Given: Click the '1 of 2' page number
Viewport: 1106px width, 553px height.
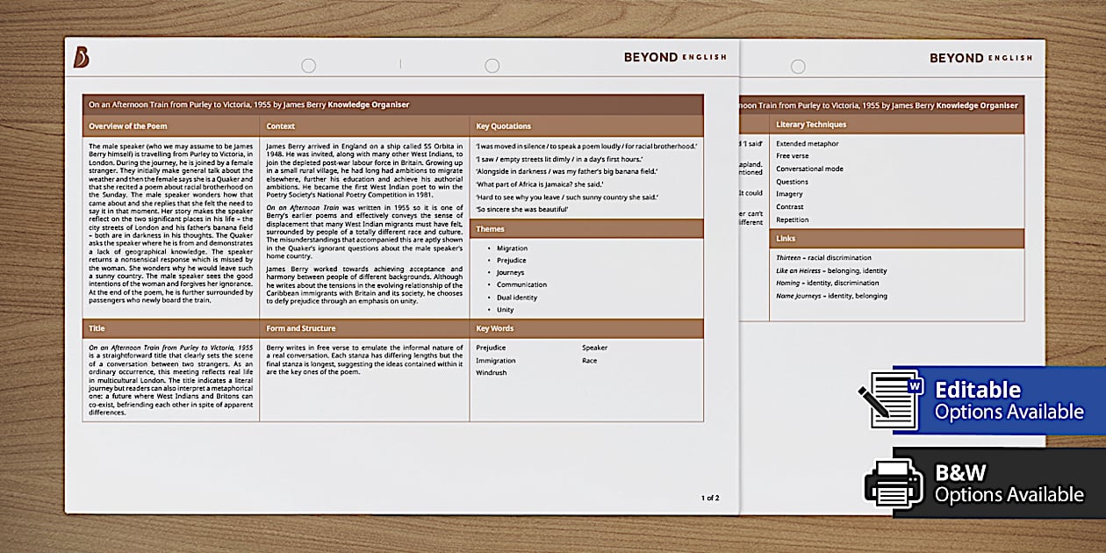Looking at the screenshot, I should click(x=710, y=498).
